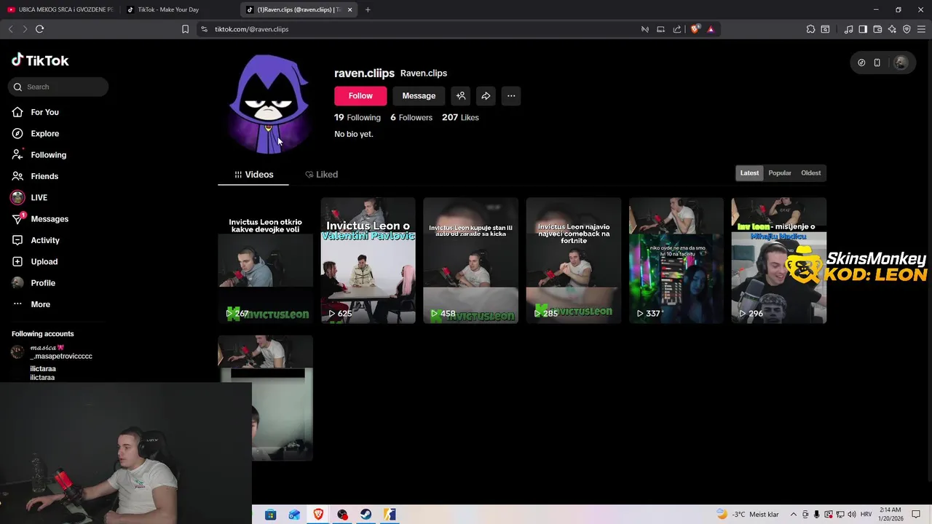Image resolution: width=932 pixels, height=524 pixels.
Task: Follow raven.cliips
Action: [360, 96]
